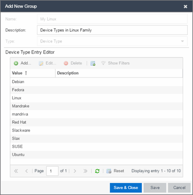Click the Save & Close button

click(126, 188)
